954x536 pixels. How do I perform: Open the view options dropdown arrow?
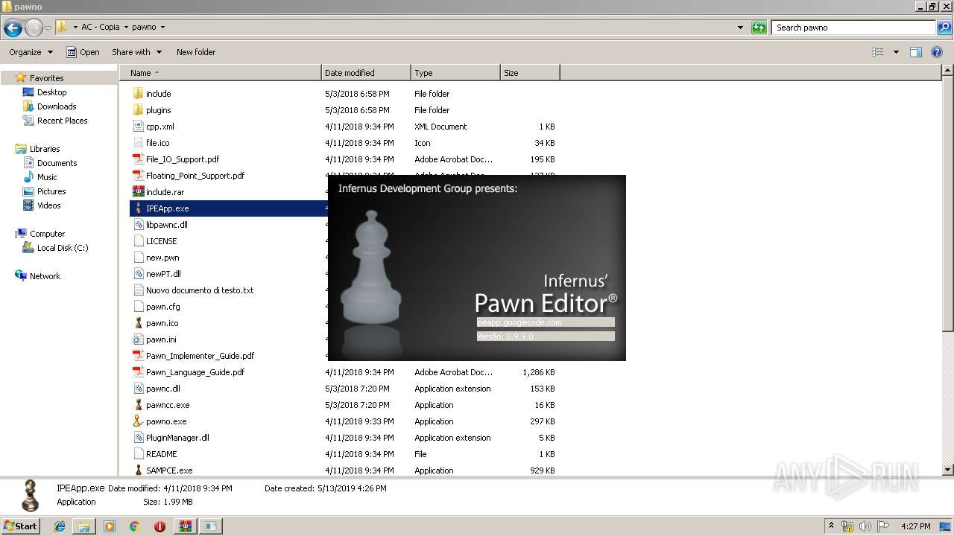896,52
